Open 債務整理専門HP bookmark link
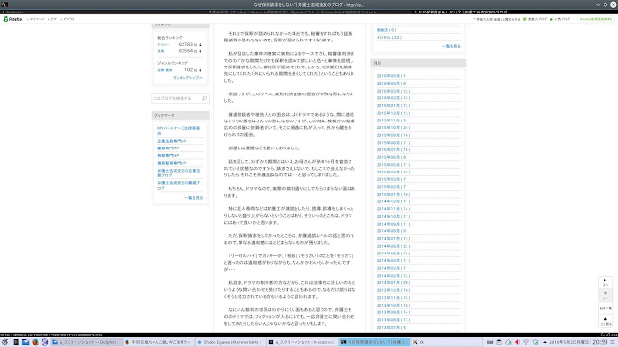This screenshot has width=618, height=347. pos(172,163)
